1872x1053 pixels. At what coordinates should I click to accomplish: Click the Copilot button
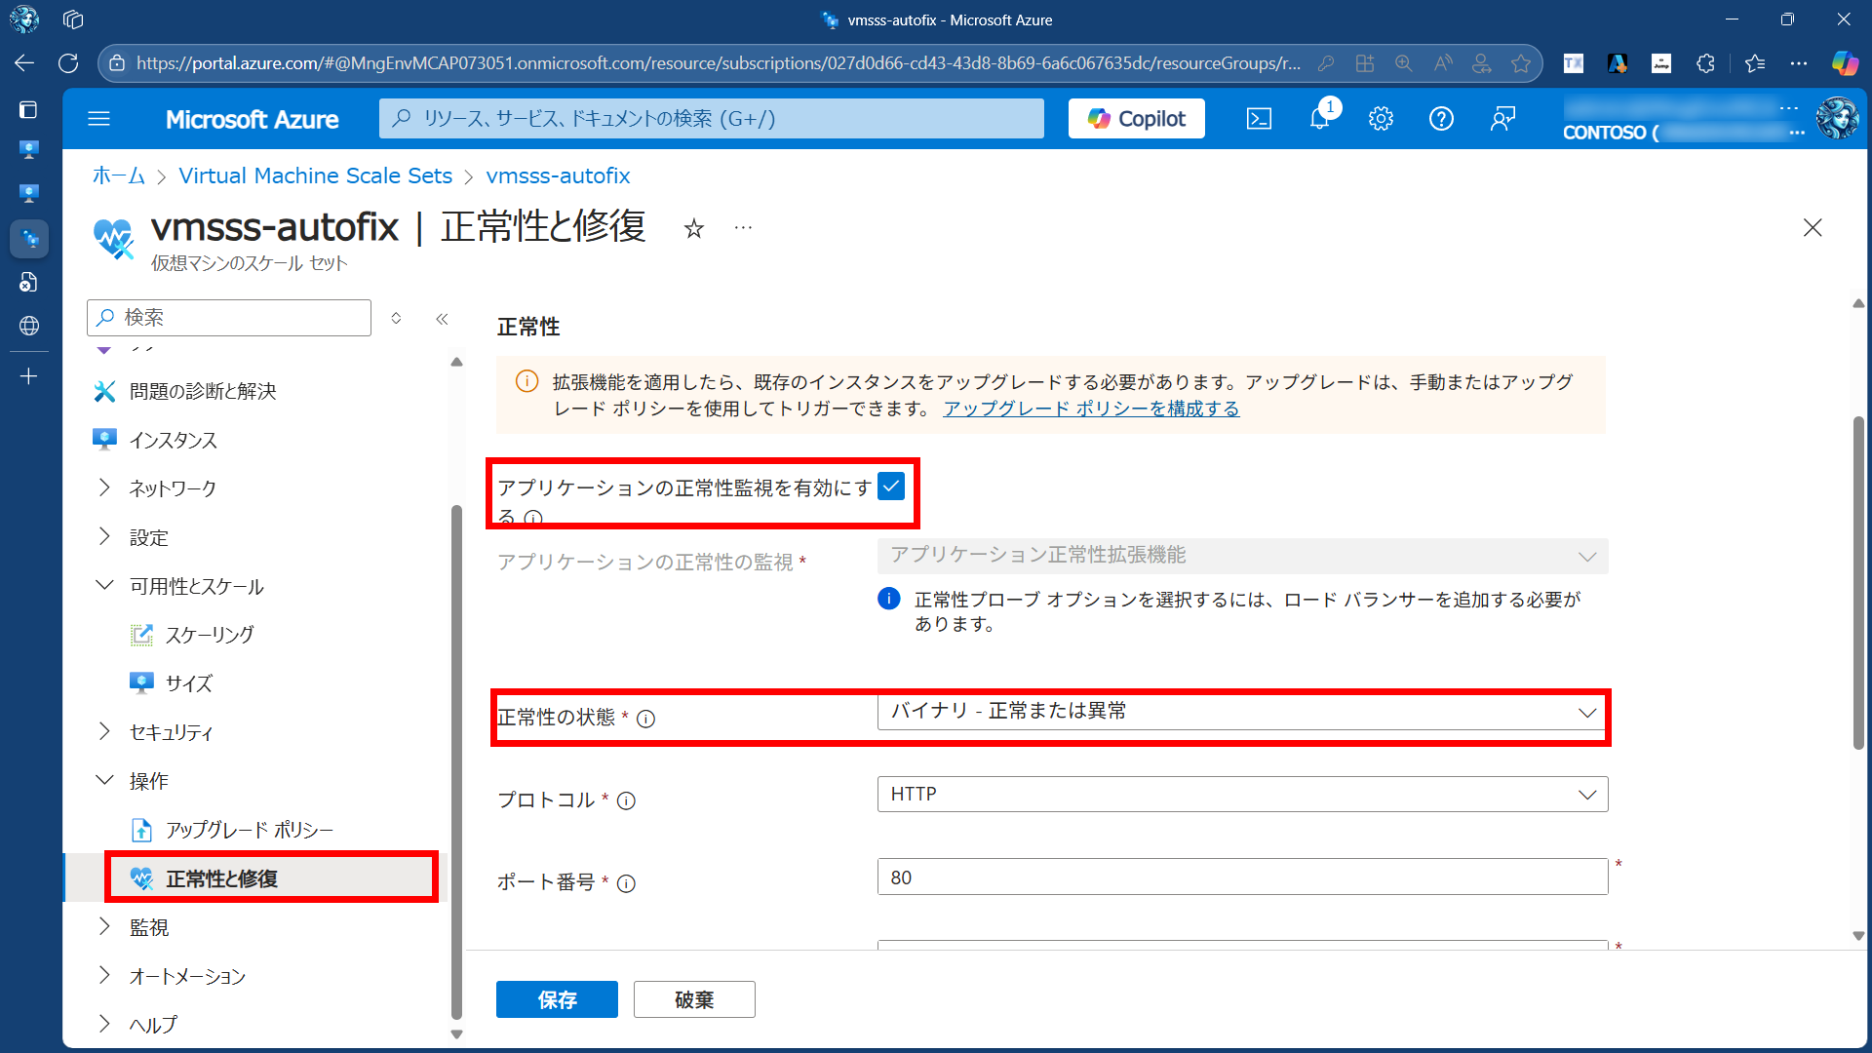point(1136,119)
